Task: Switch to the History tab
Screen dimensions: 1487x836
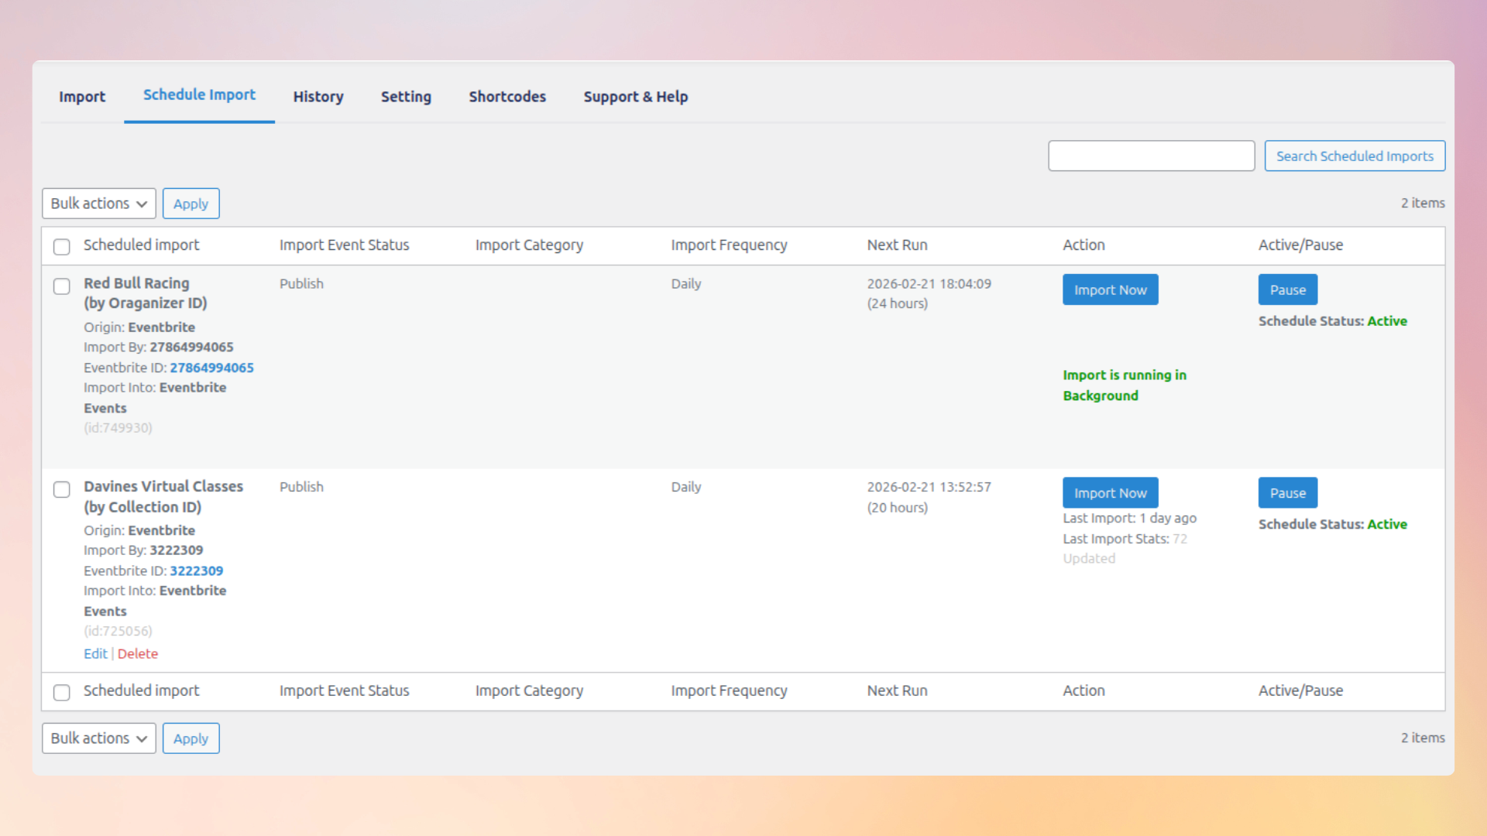Action: (x=318, y=97)
